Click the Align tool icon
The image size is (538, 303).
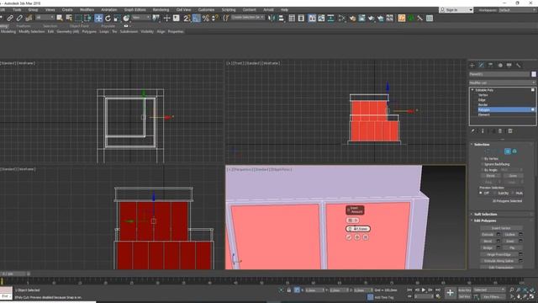281,19
